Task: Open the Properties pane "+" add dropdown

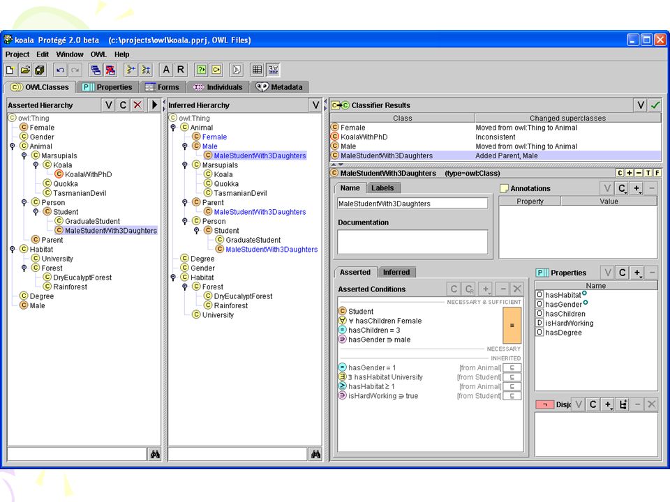Action: [x=637, y=273]
